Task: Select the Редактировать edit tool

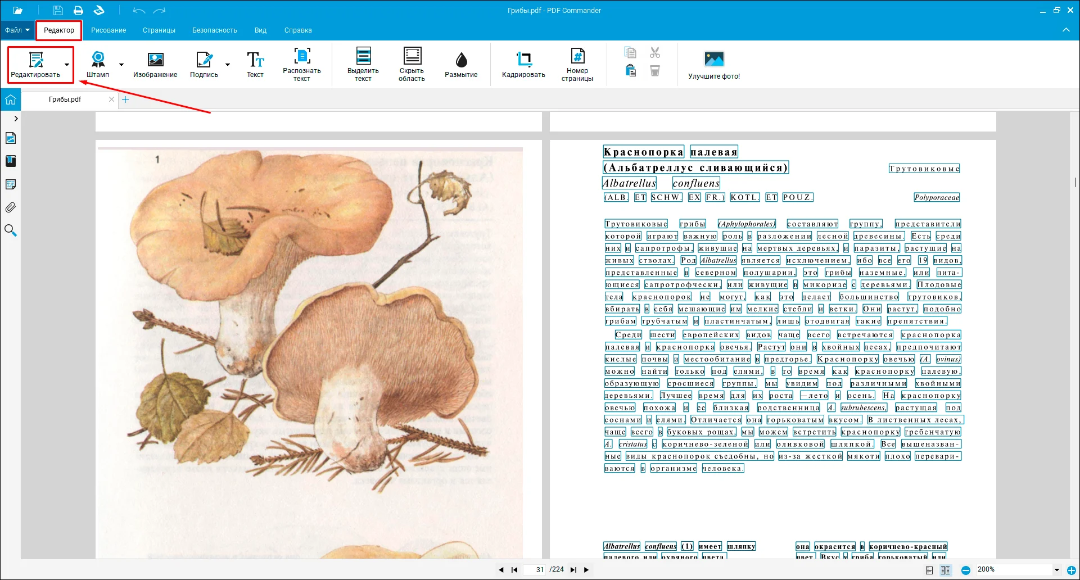Action: point(35,65)
